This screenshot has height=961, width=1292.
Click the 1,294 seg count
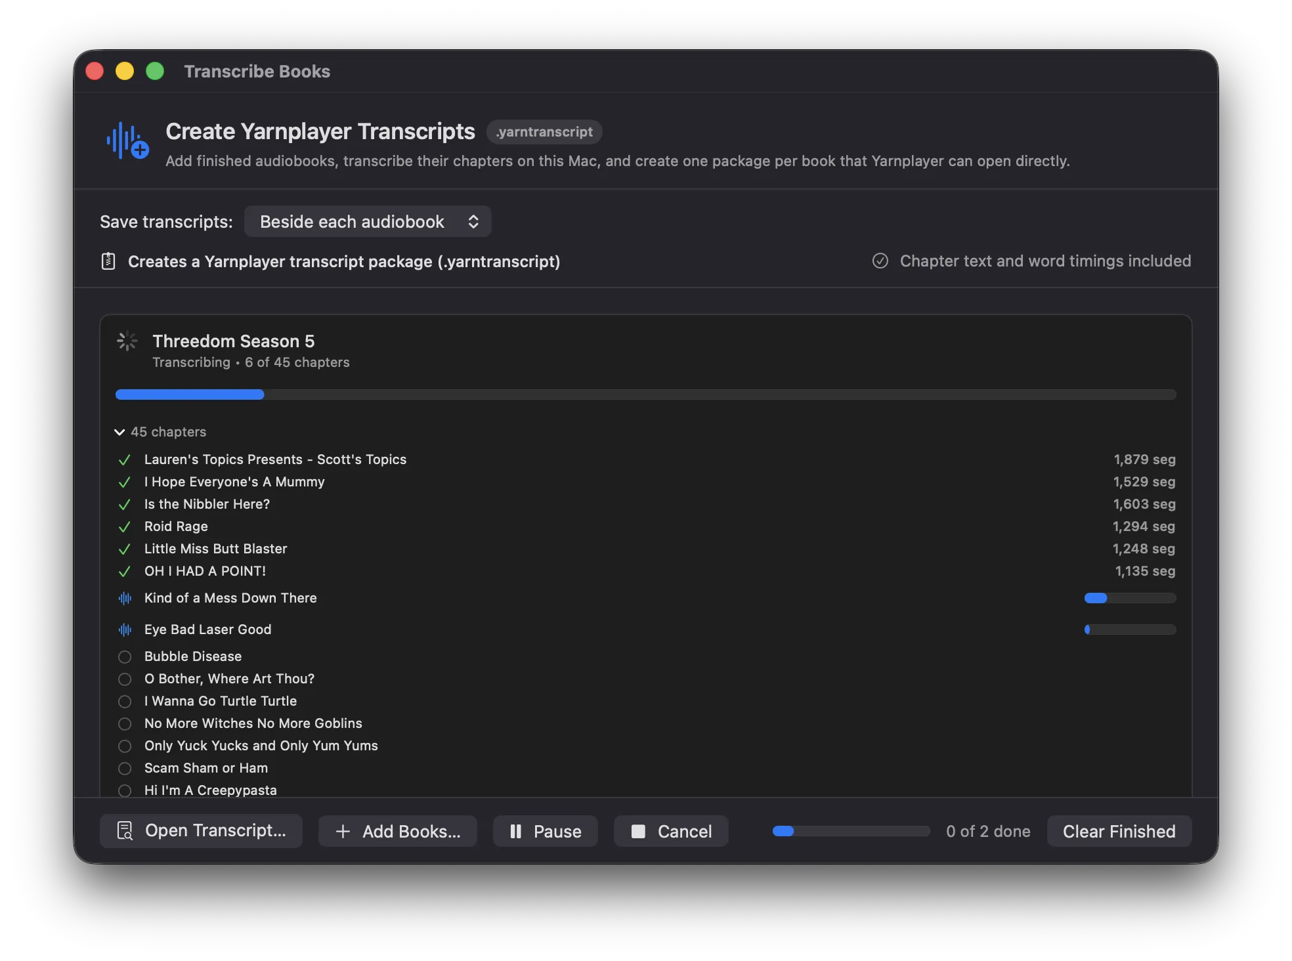tap(1144, 526)
